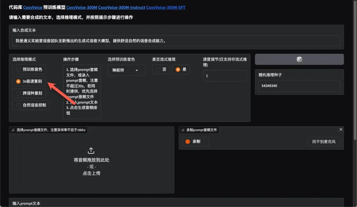Set streaming inference to 是
This screenshot has height=207, width=357.
(181, 70)
